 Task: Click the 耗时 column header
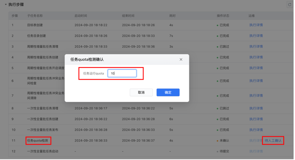coord(173,16)
